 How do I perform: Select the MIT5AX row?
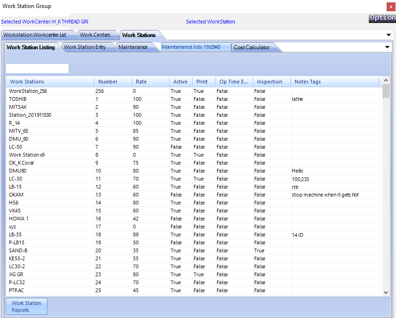point(194,107)
